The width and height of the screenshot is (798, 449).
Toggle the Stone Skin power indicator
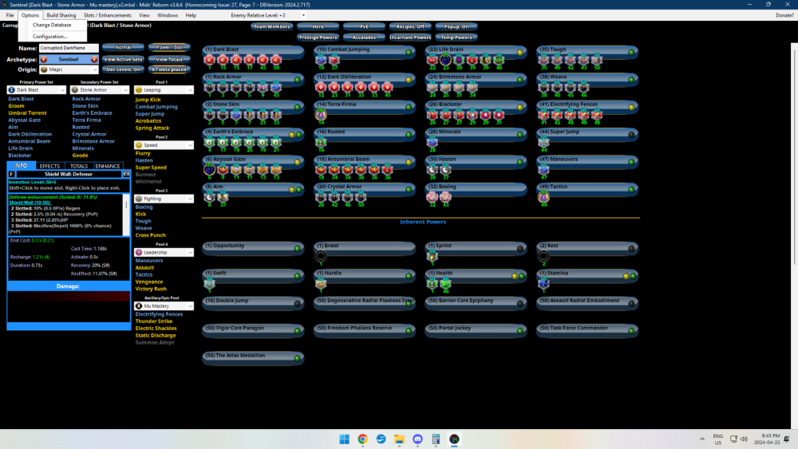[298, 108]
